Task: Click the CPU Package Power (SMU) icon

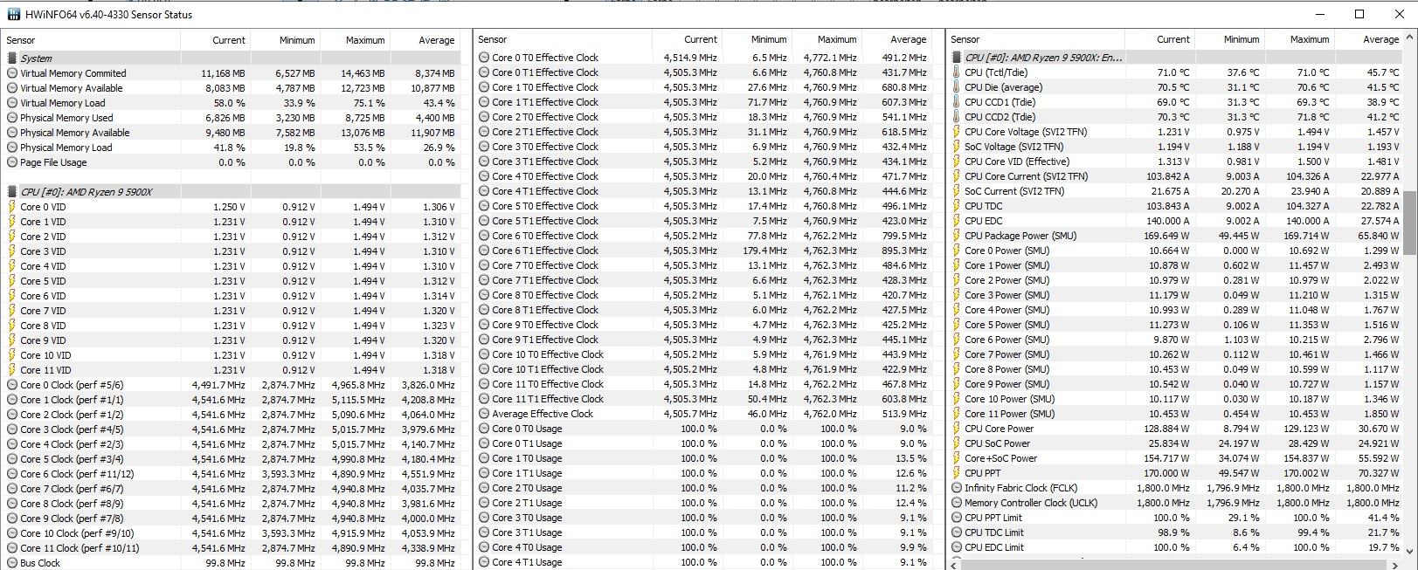Action: 957,236
